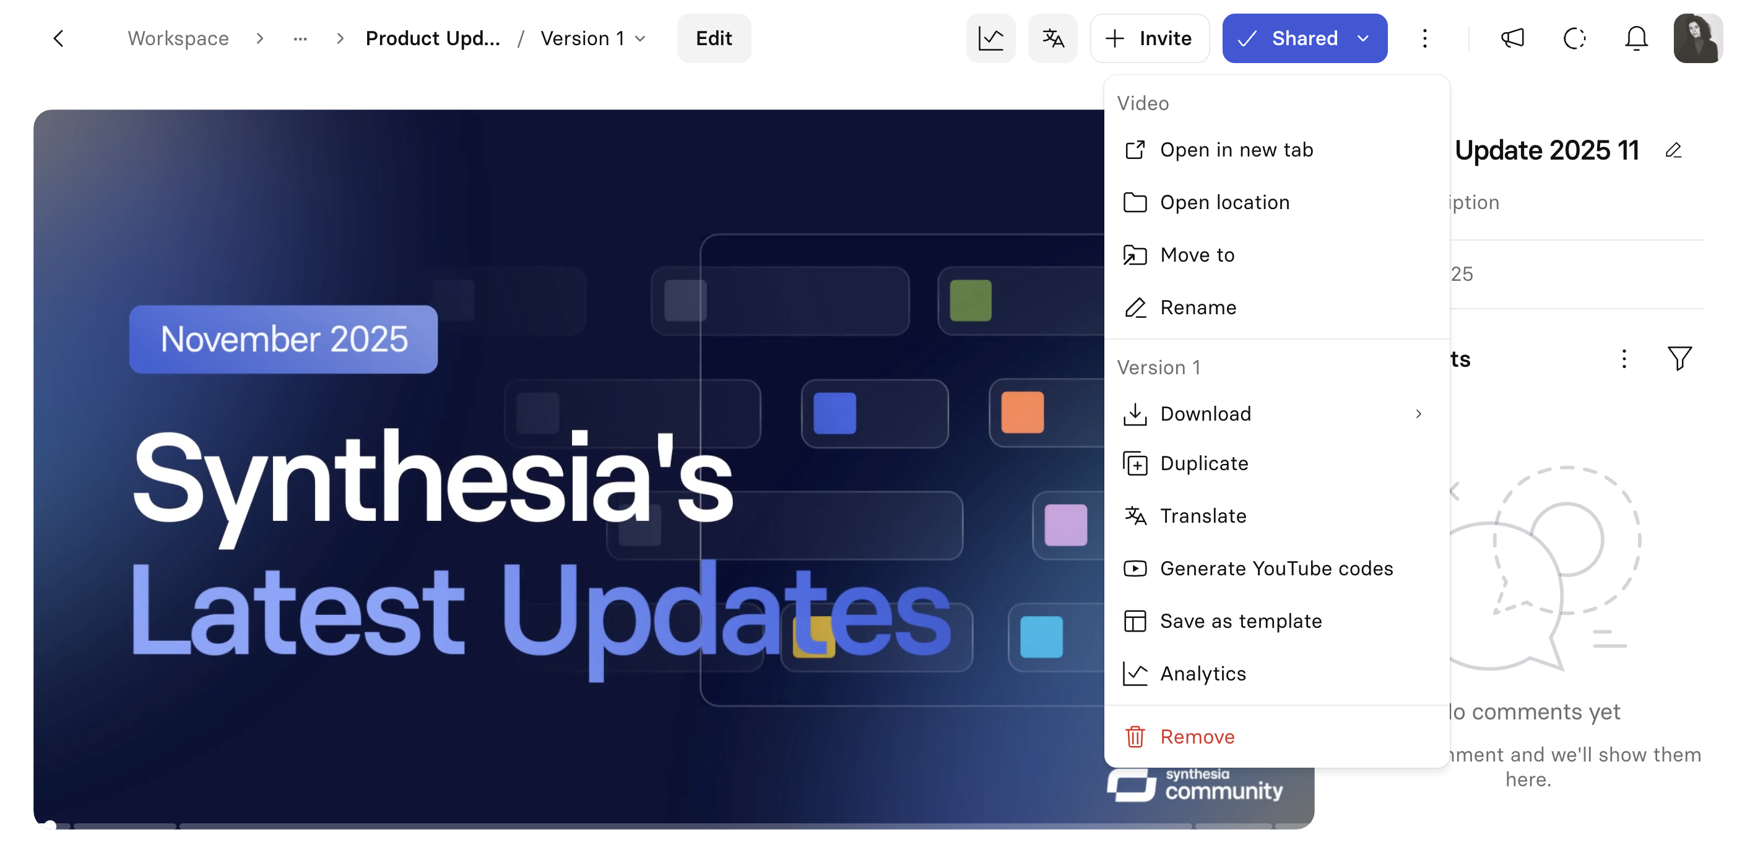Click the circular loading status icon
1737x845 pixels.
(x=1574, y=38)
